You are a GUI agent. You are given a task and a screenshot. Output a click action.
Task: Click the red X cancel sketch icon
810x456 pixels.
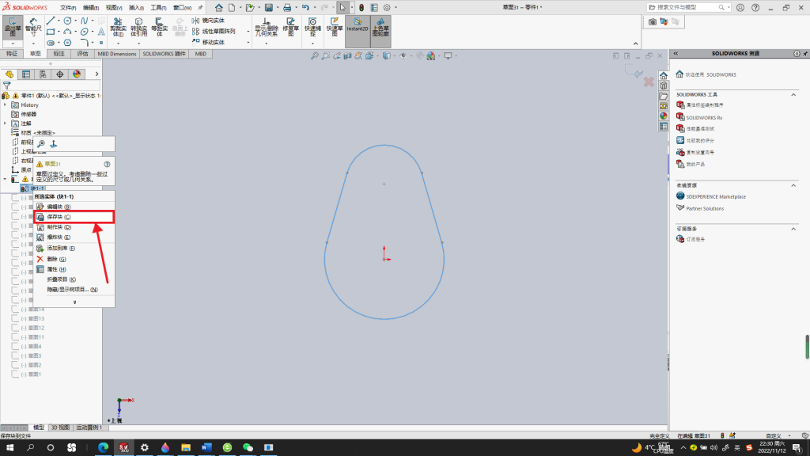click(649, 82)
